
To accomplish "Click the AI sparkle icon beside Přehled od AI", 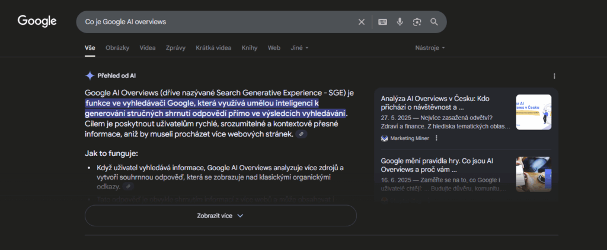I will [90, 76].
